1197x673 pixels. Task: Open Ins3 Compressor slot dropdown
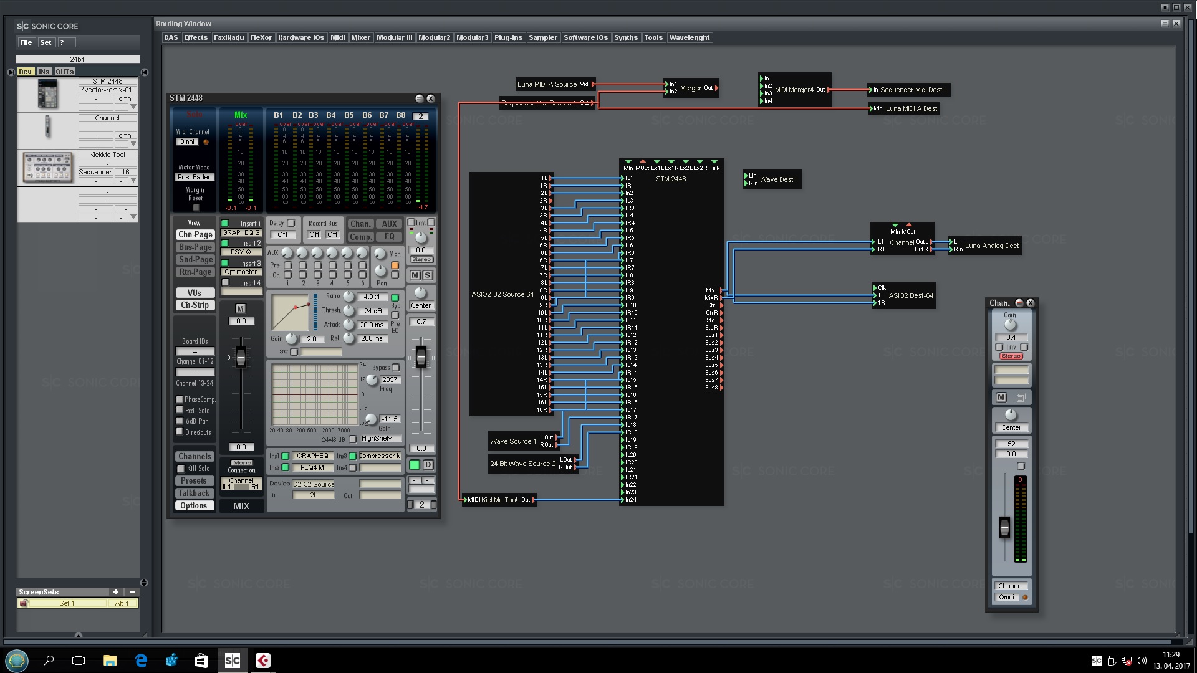tap(380, 456)
